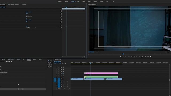The image size is (171, 96).
Task: Toggle Linked Selection in the timeline
Action: (60, 63)
